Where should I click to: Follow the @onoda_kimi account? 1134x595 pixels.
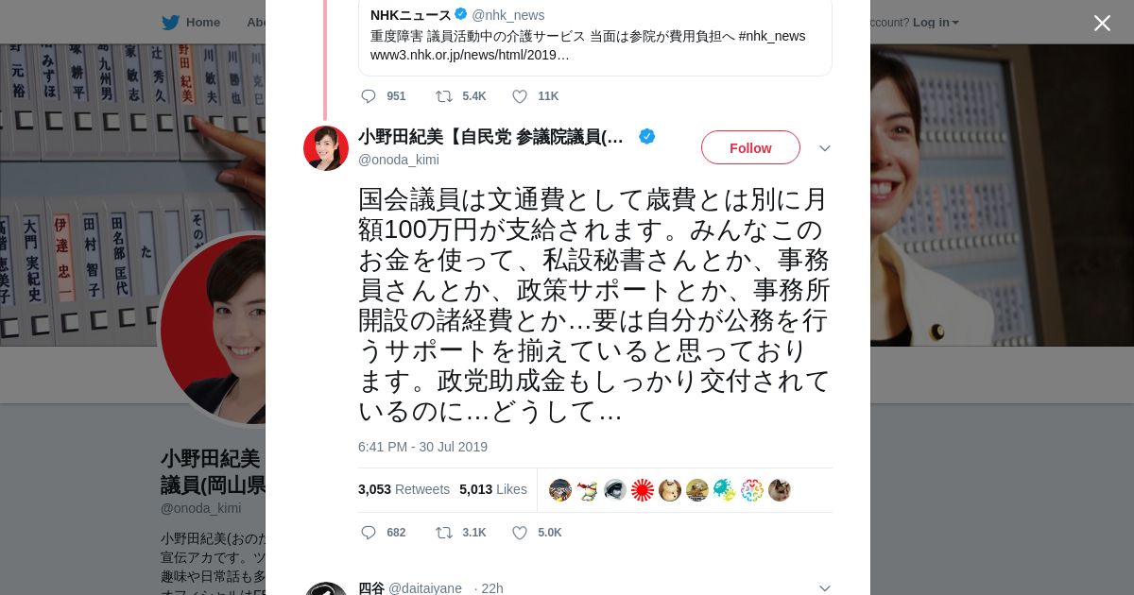click(x=750, y=147)
